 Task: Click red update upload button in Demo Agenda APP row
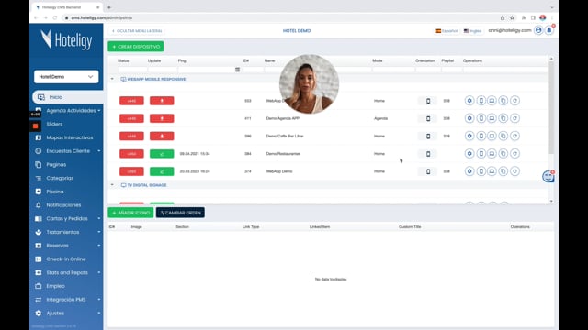pos(162,118)
